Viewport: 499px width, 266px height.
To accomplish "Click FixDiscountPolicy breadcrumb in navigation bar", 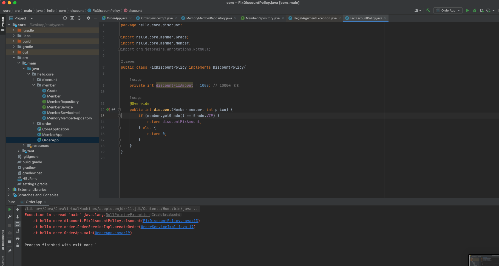I will (104, 11).
